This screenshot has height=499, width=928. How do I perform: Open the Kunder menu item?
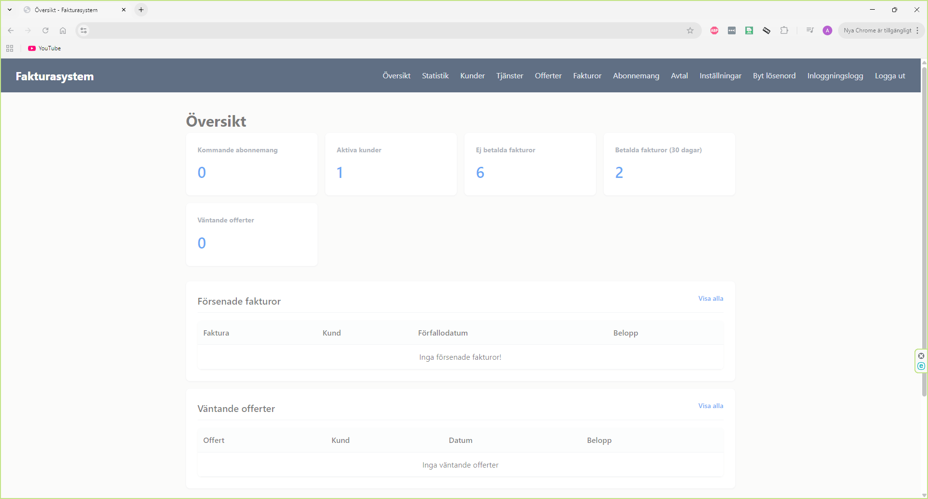pyautogui.click(x=472, y=76)
